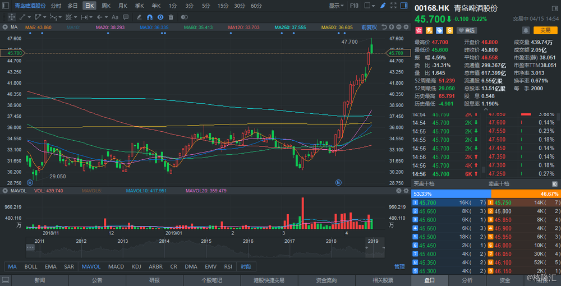This screenshot has width=561, height=286.
Task: Add stock to 自选 watchlist
Action: coord(467,30)
